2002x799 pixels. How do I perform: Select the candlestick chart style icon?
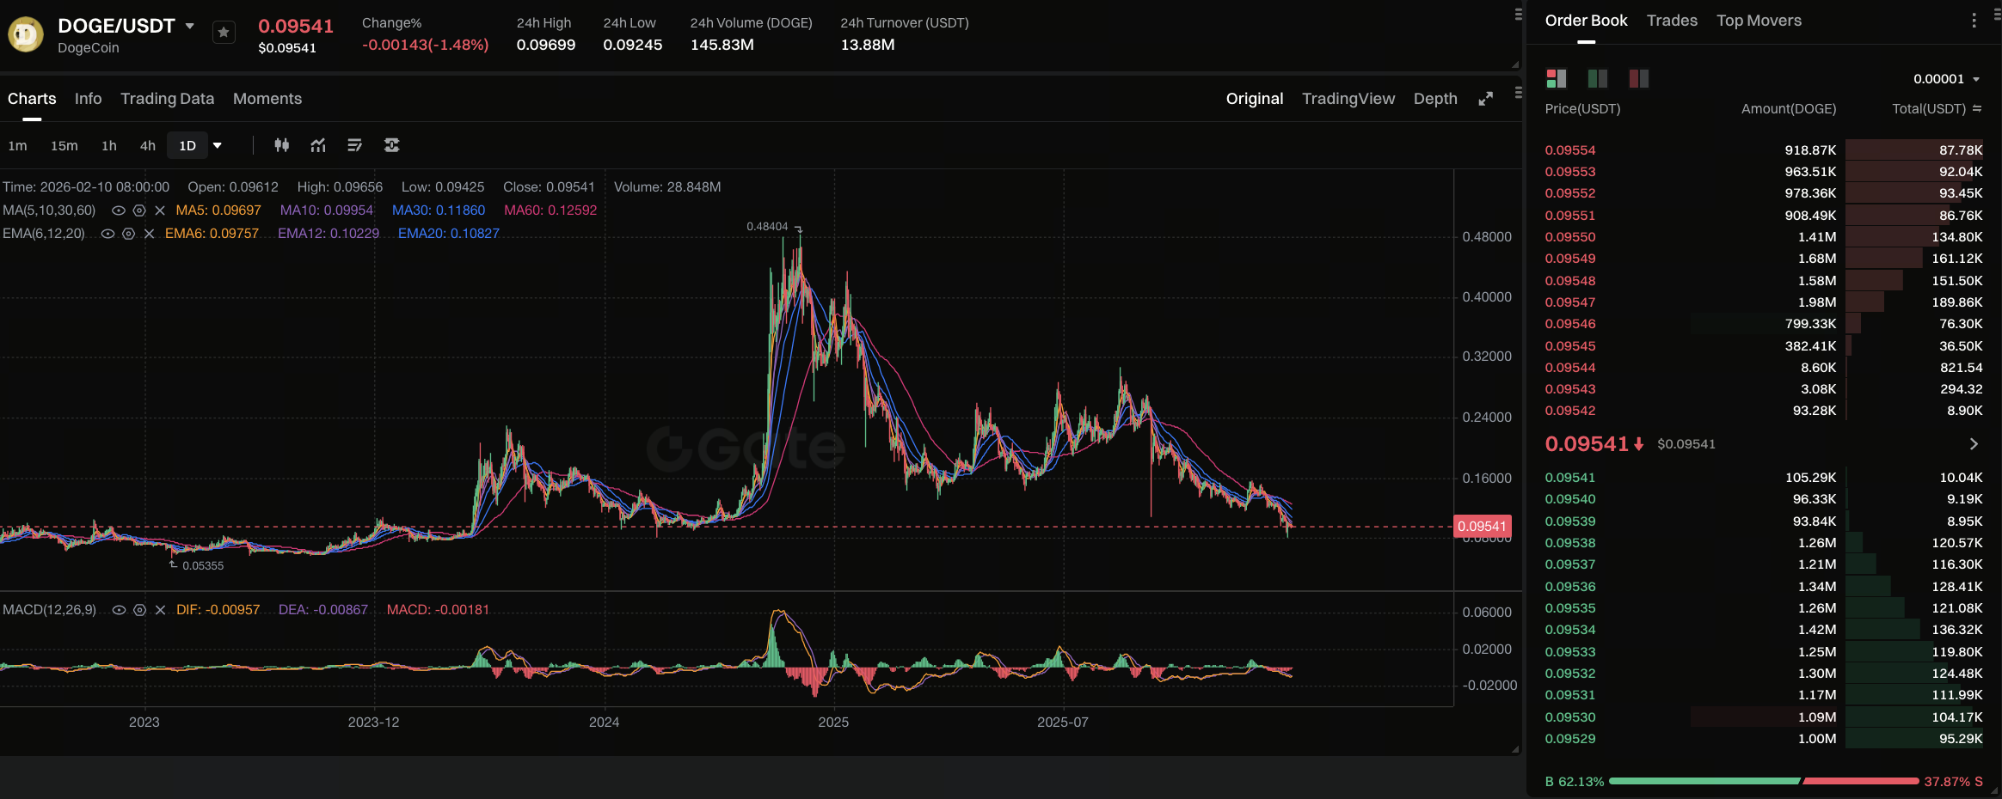(282, 145)
